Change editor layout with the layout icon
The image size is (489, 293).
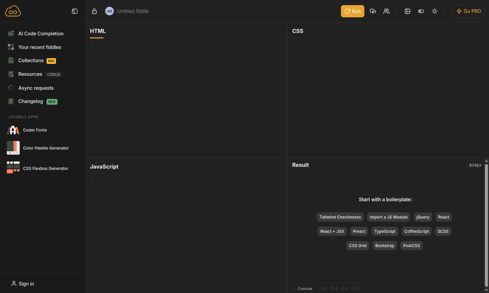[407, 11]
